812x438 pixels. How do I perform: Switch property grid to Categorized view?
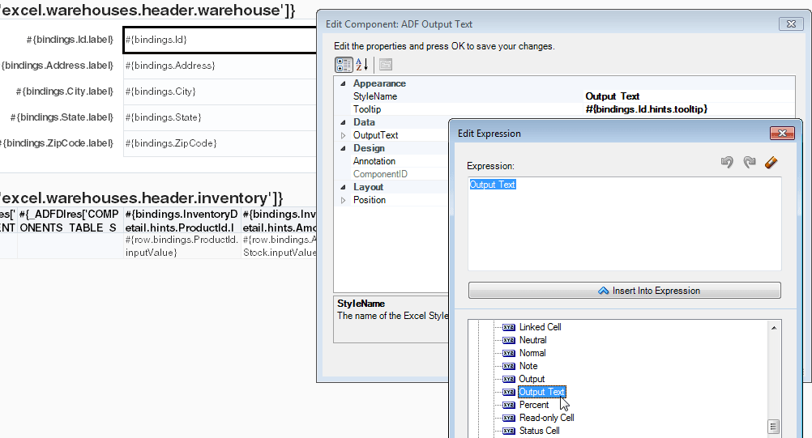point(344,65)
